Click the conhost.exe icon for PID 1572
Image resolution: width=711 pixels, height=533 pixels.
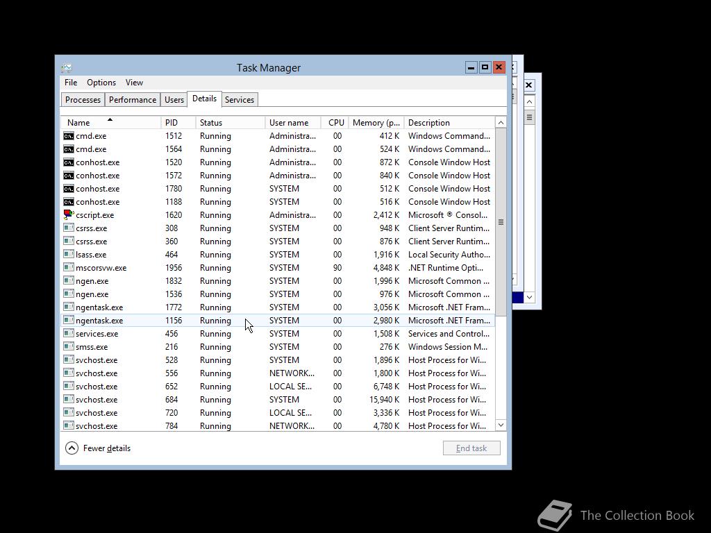coord(69,176)
